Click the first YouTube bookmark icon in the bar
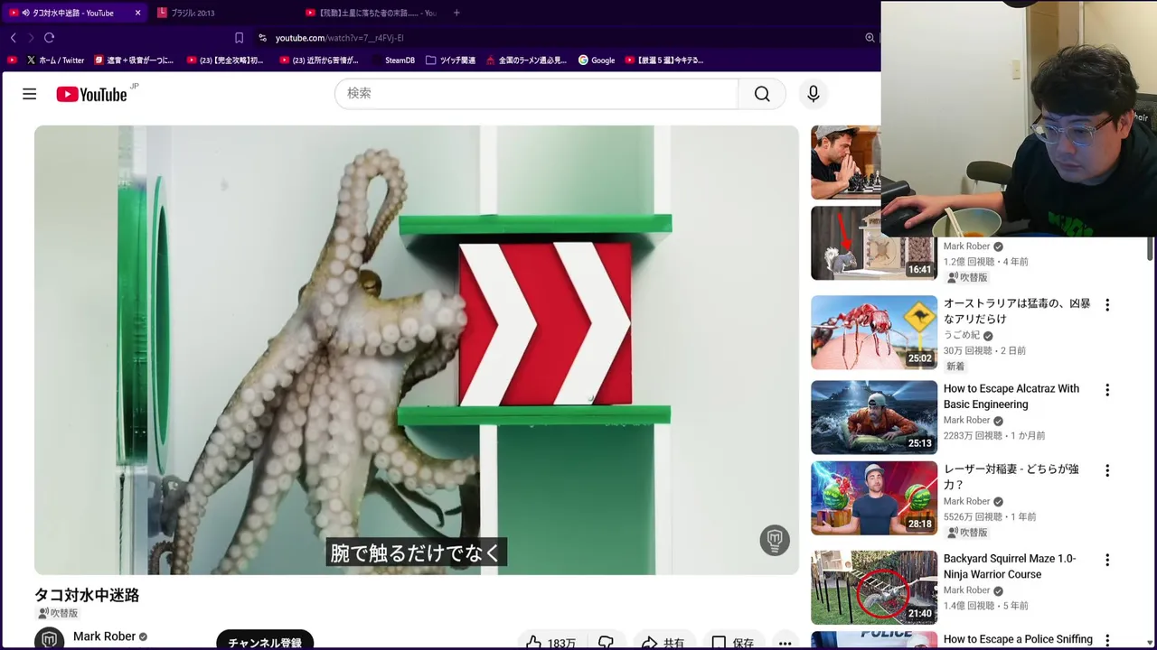 (12, 60)
